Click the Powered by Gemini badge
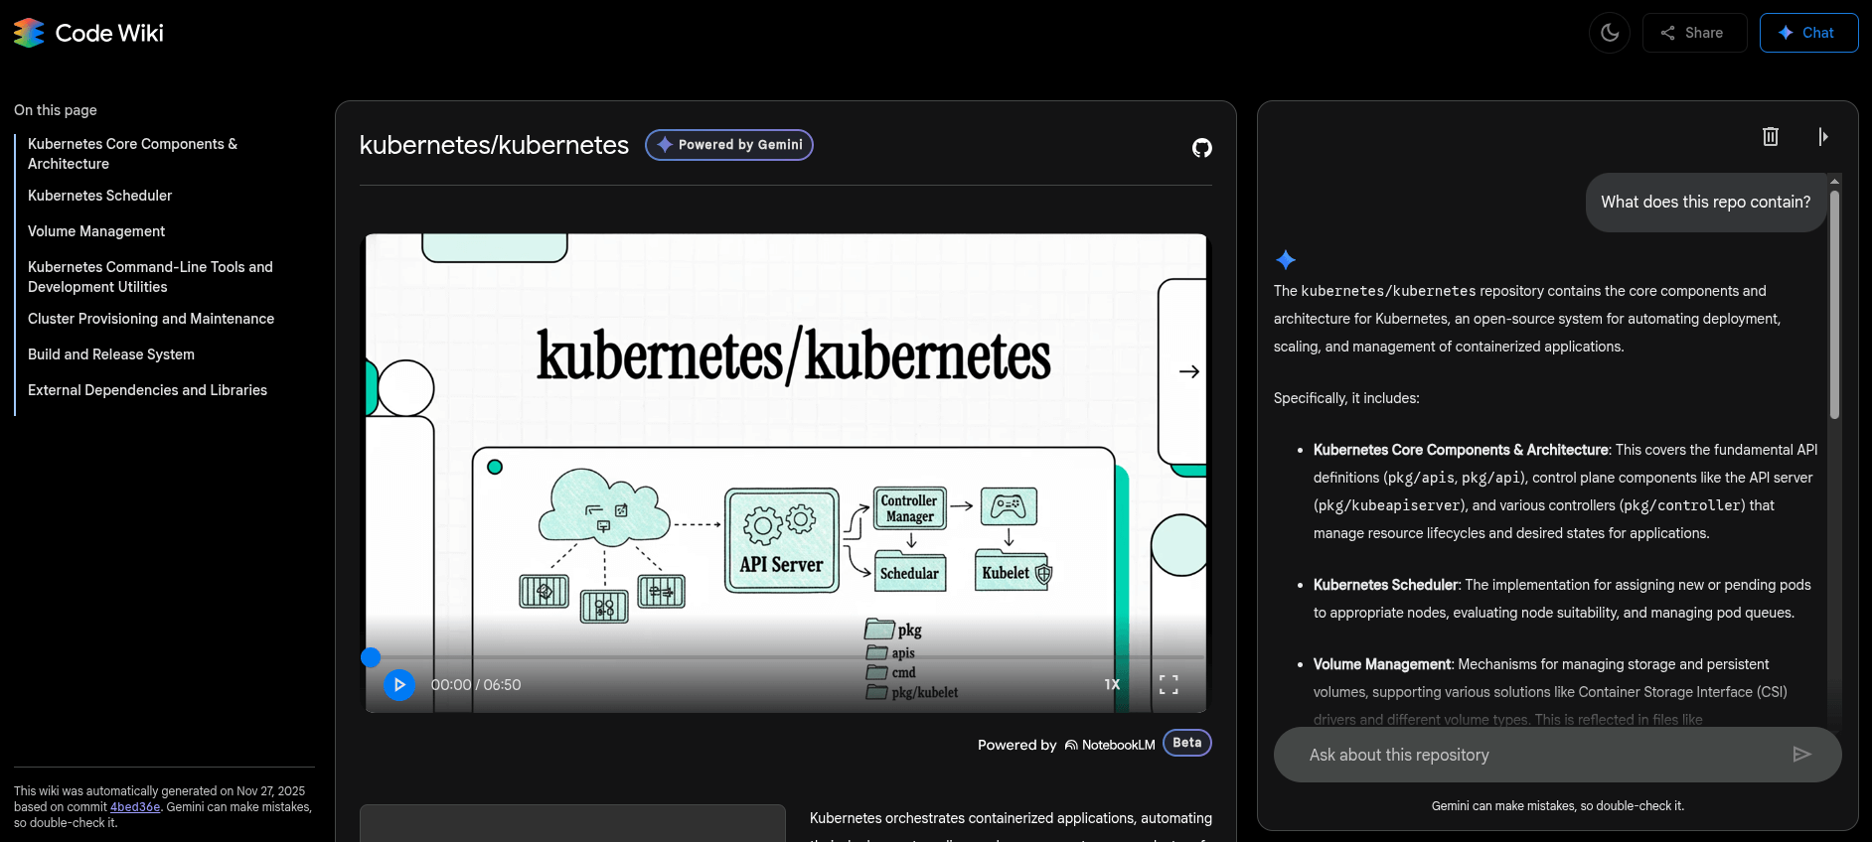Image resolution: width=1872 pixels, height=842 pixels. point(729,145)
